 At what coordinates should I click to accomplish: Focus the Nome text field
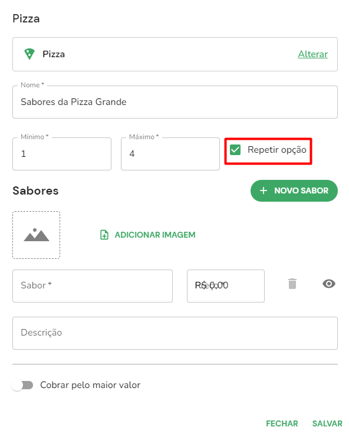(175, 102)
